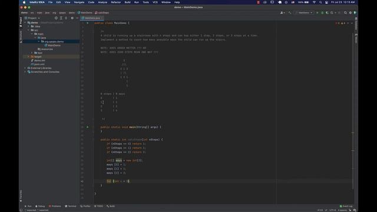Image resolution: width=377 pixels, height=212 pixels.
Task: Open the Profiler tool window
Action: pyautogui.click(x=85, y=206)
